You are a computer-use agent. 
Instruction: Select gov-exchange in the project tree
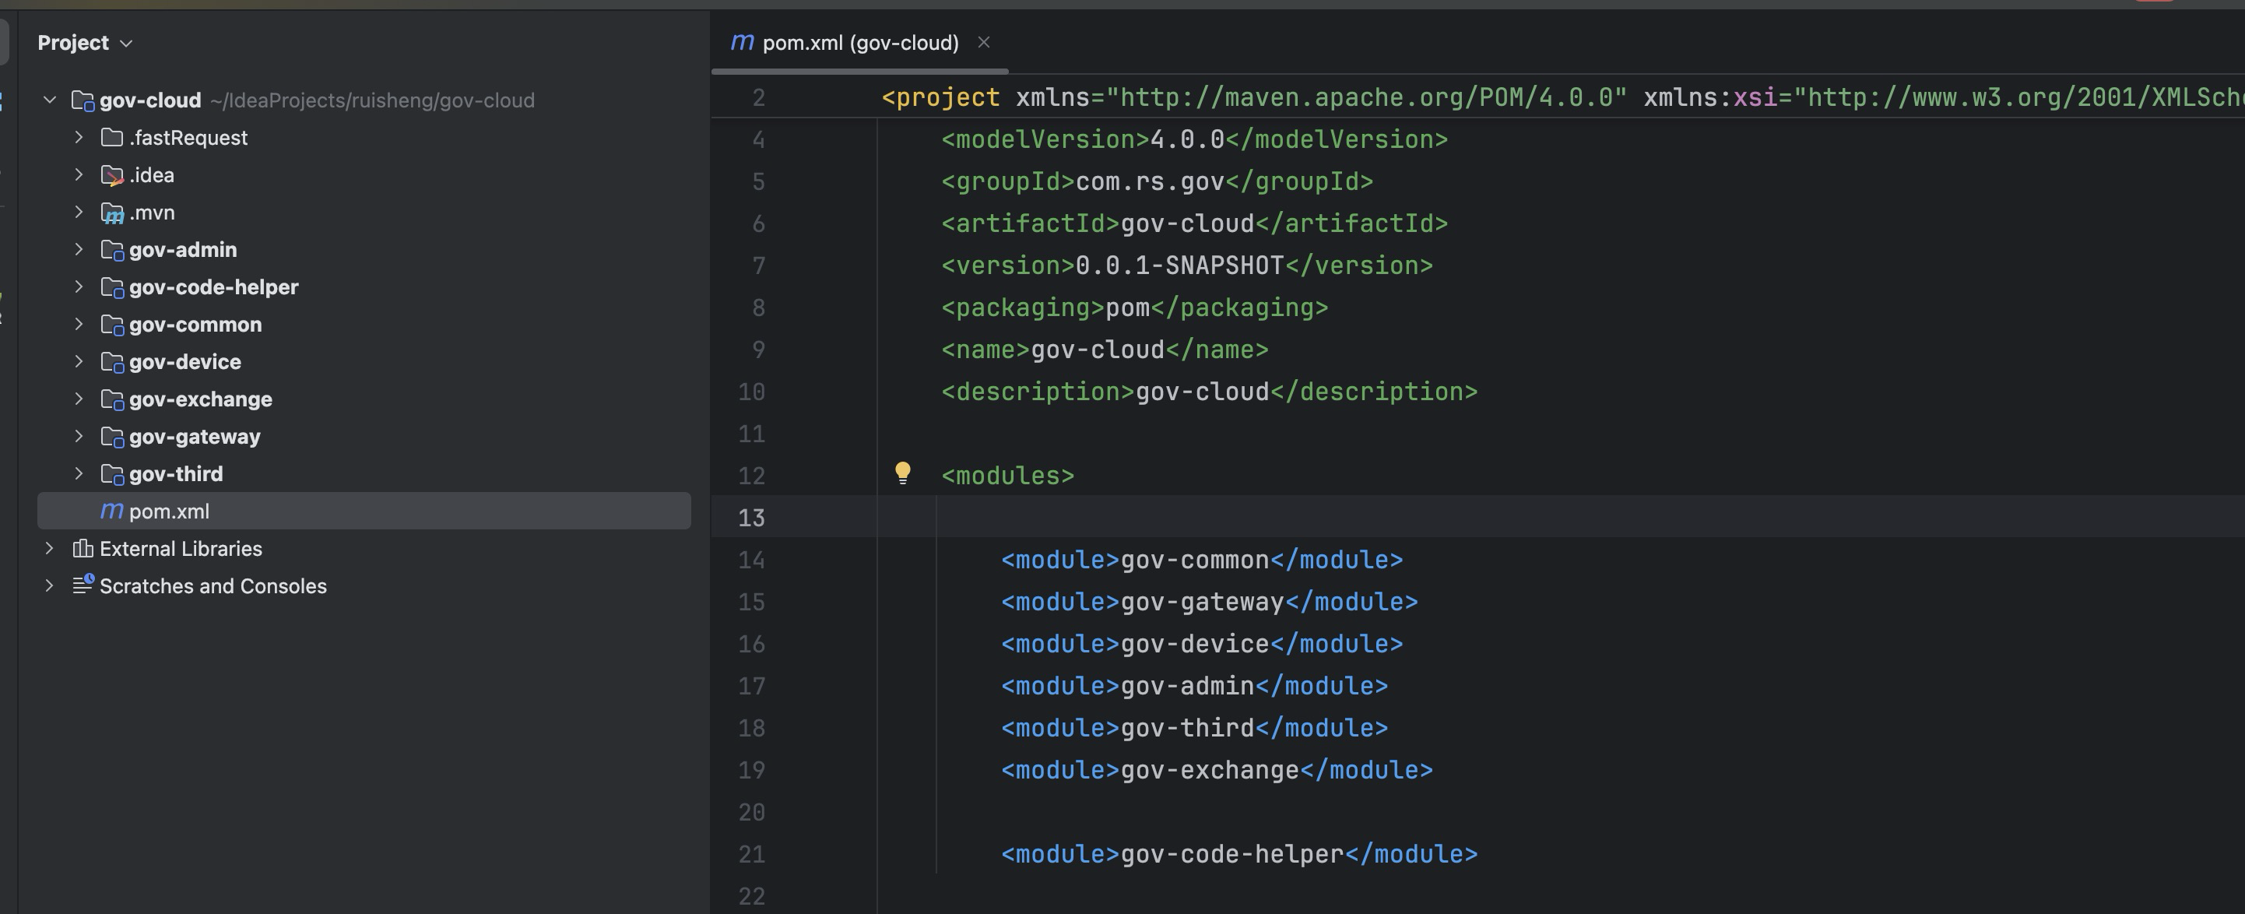pyautogui.click(x=201, y=399)
